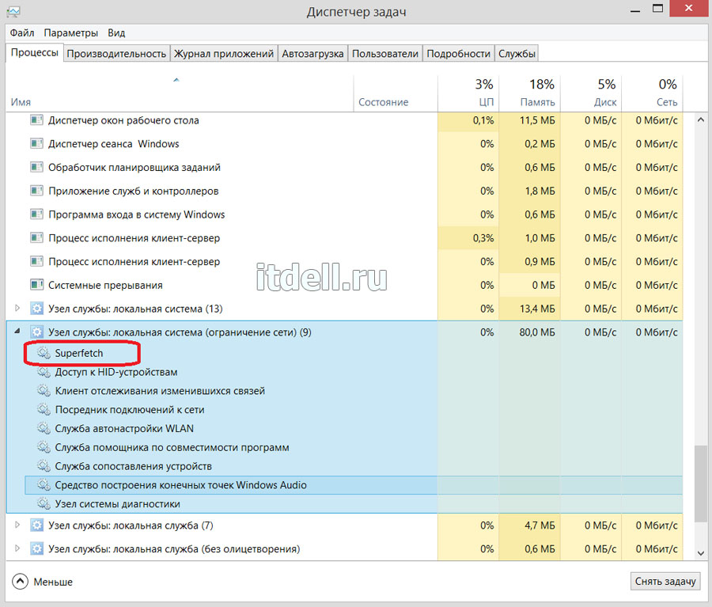Click gear icon of локальная служба (без олицетворения)
The width and height of the screenshot is (712, 607).
pos(36,549)
